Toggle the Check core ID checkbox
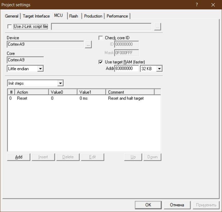The width and height of the screenshot is (222, 212). [x=101, y=38]
